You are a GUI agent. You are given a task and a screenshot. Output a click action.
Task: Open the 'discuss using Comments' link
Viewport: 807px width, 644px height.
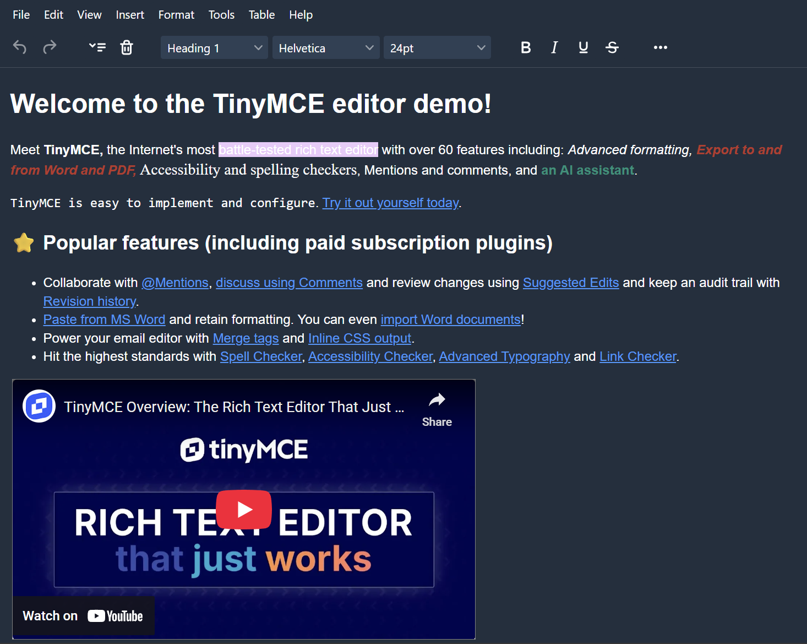tap(289, 283)
